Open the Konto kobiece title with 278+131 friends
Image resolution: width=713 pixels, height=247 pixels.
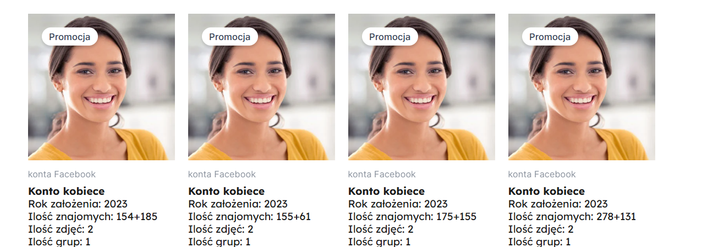tap(546, 192)
